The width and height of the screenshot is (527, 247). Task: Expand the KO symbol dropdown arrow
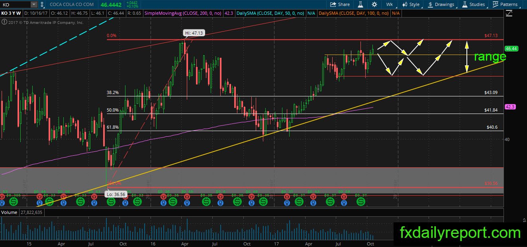[33, 4]
